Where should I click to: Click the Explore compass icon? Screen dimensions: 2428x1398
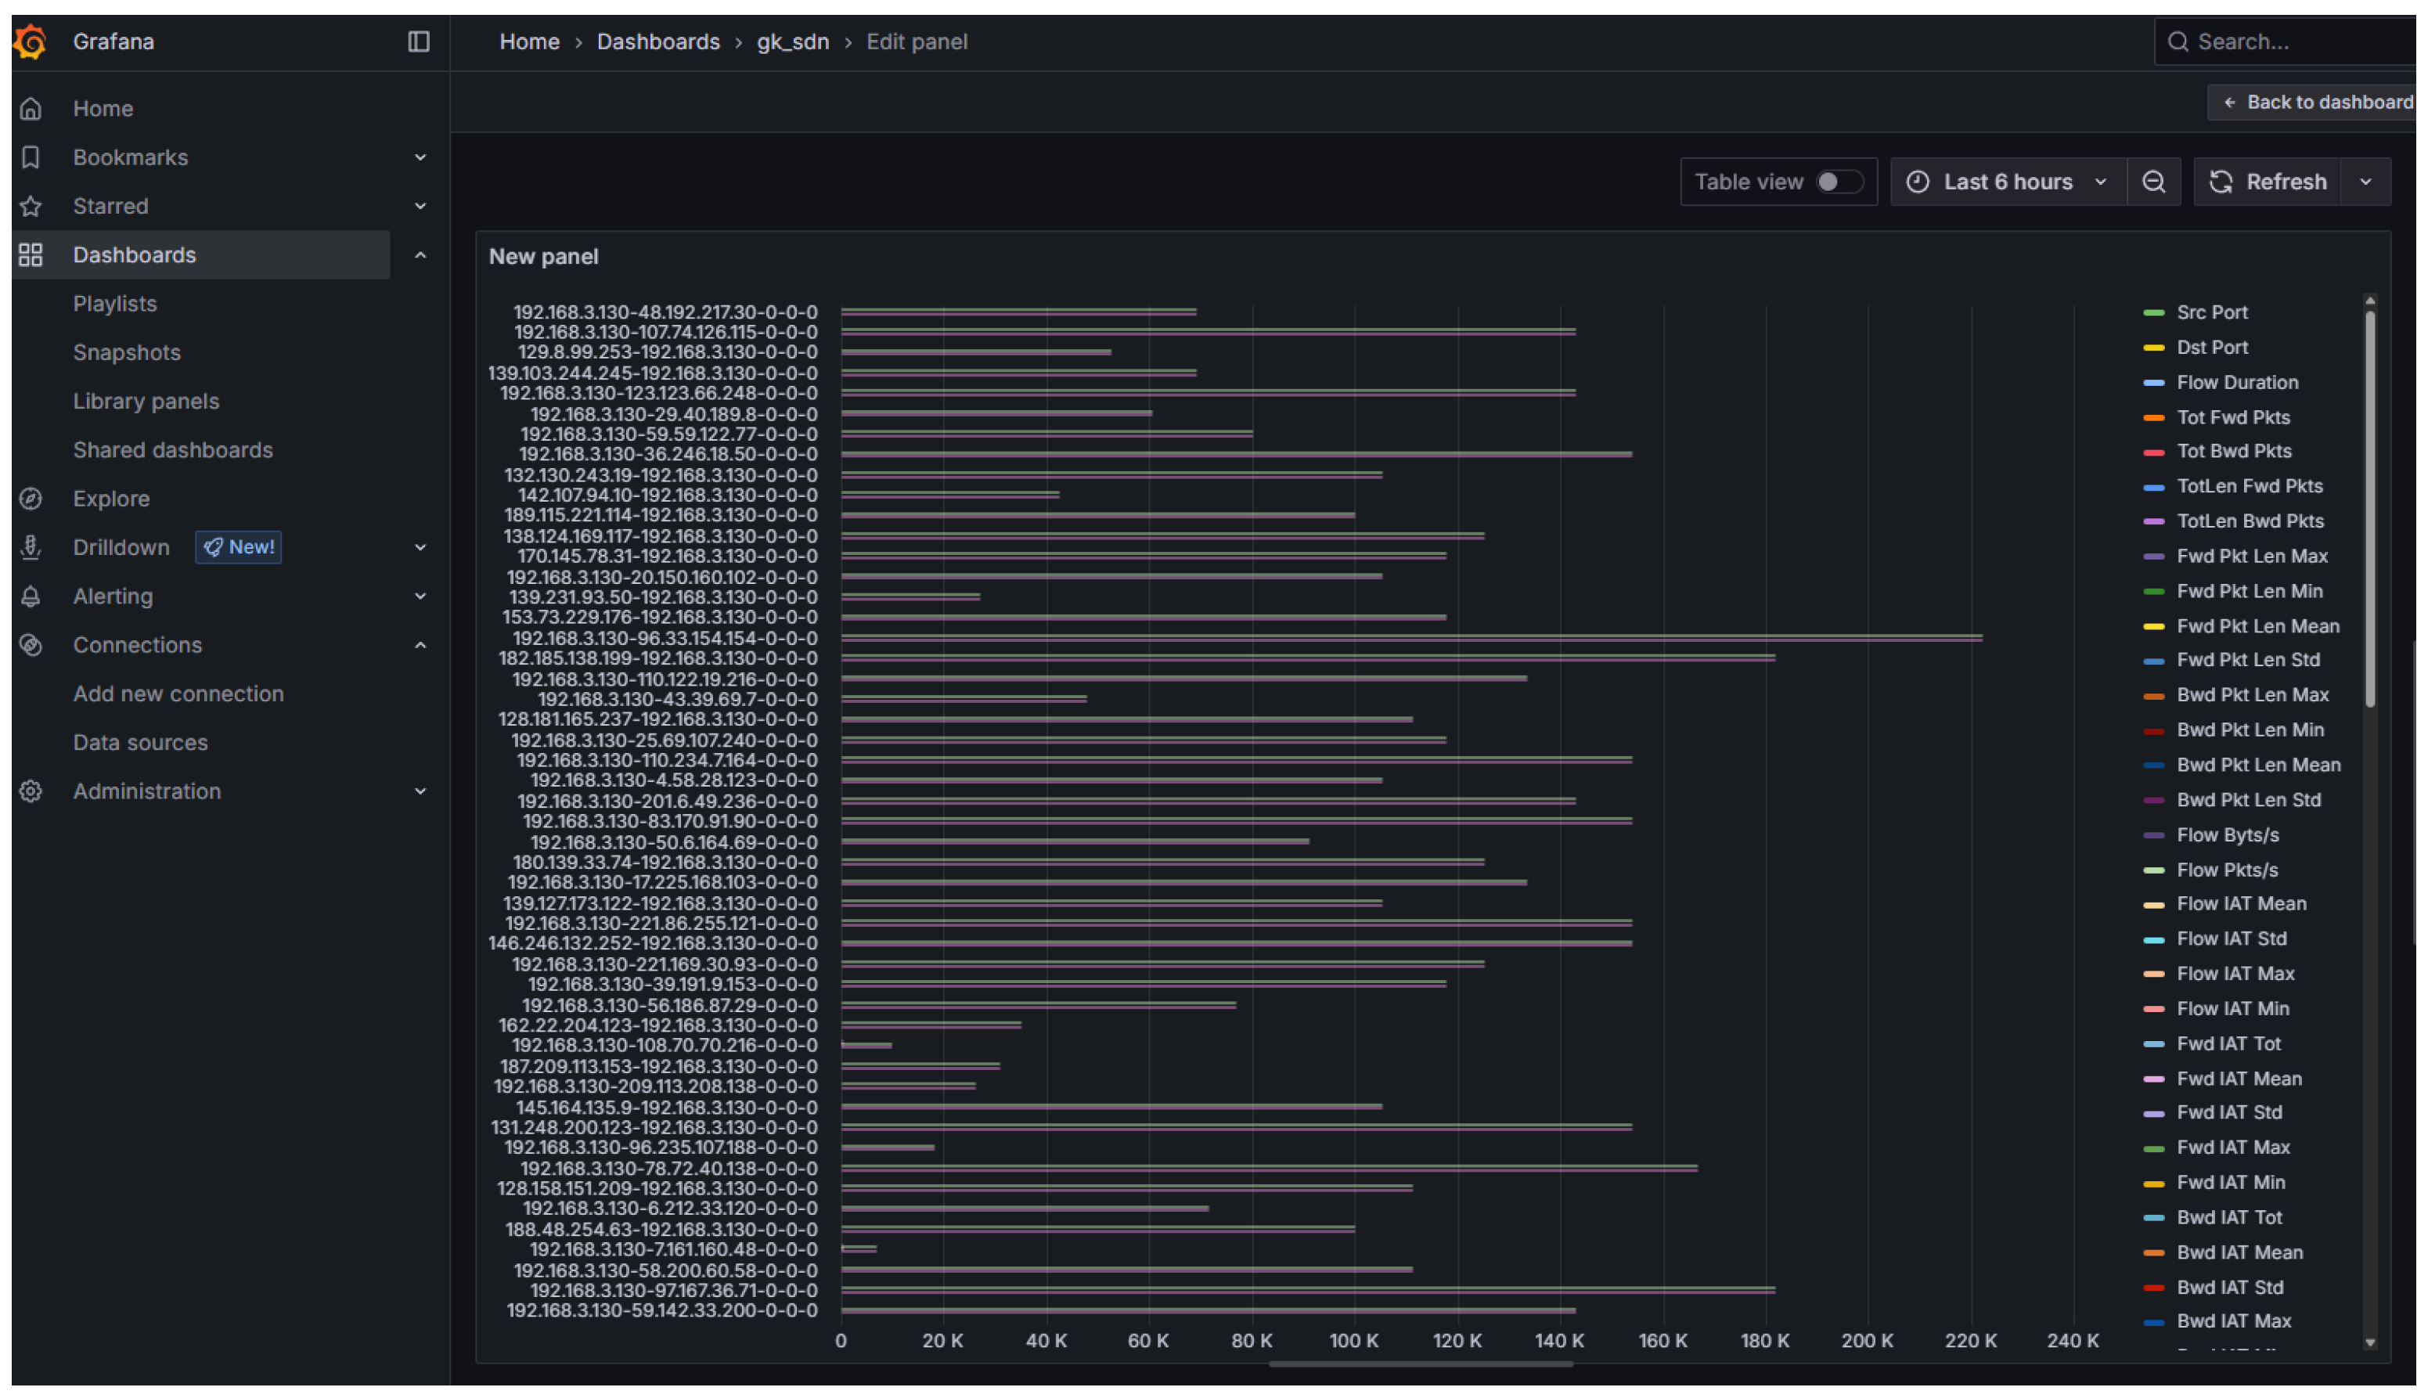click(31, 499)
